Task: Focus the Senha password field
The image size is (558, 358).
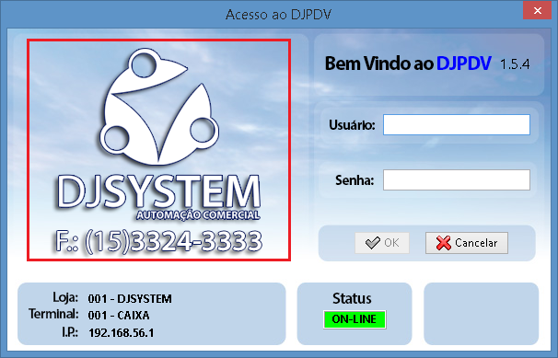Action: click(x=457, y=179)
